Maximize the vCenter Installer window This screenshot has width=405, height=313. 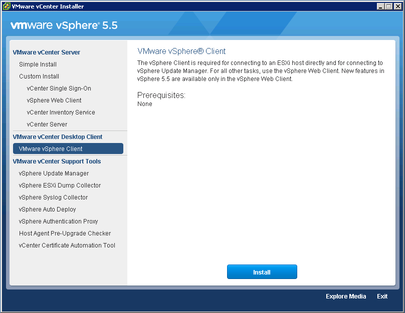coord(388,6)
